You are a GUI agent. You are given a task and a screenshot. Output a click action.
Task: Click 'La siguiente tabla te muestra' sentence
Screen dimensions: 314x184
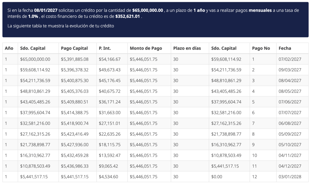click(x=61, y=26)
